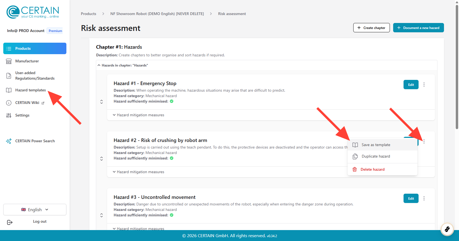459x241 pixels.
Task: Edit Hazard #3 Uncontrolled movement
Action: 411,198
